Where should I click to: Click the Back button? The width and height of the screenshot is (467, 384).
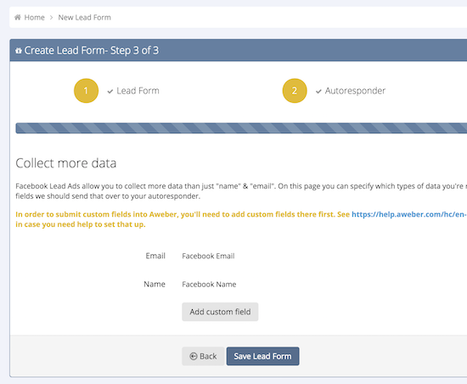(x=203, y=356)
